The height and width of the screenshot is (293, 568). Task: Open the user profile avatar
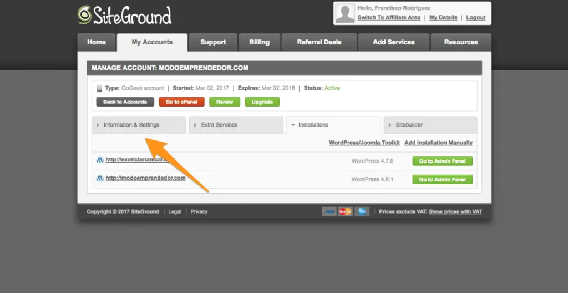(x=345, y=13)
